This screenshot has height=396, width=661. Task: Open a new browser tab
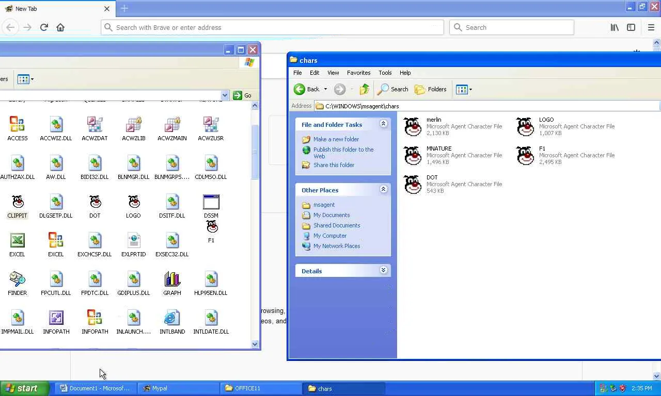124,8
